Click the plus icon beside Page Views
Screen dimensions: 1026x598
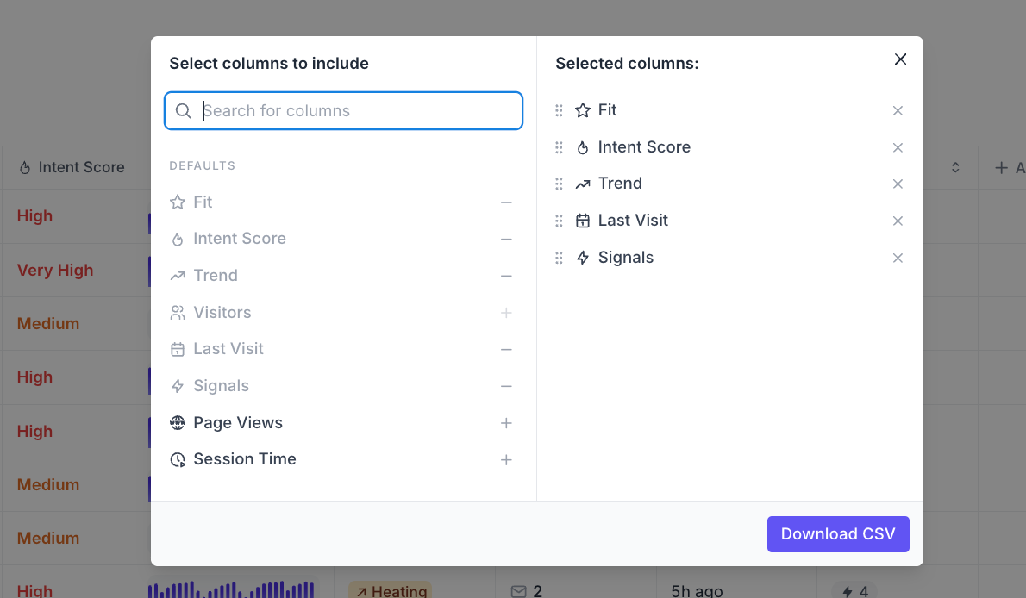tap(506, 423)
